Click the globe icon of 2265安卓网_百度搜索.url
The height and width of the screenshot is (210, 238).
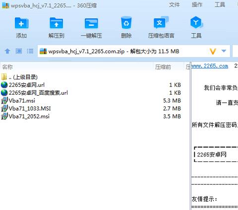pos(4,93)
